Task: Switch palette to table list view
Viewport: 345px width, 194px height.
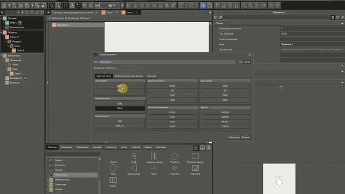Action: 203,148
